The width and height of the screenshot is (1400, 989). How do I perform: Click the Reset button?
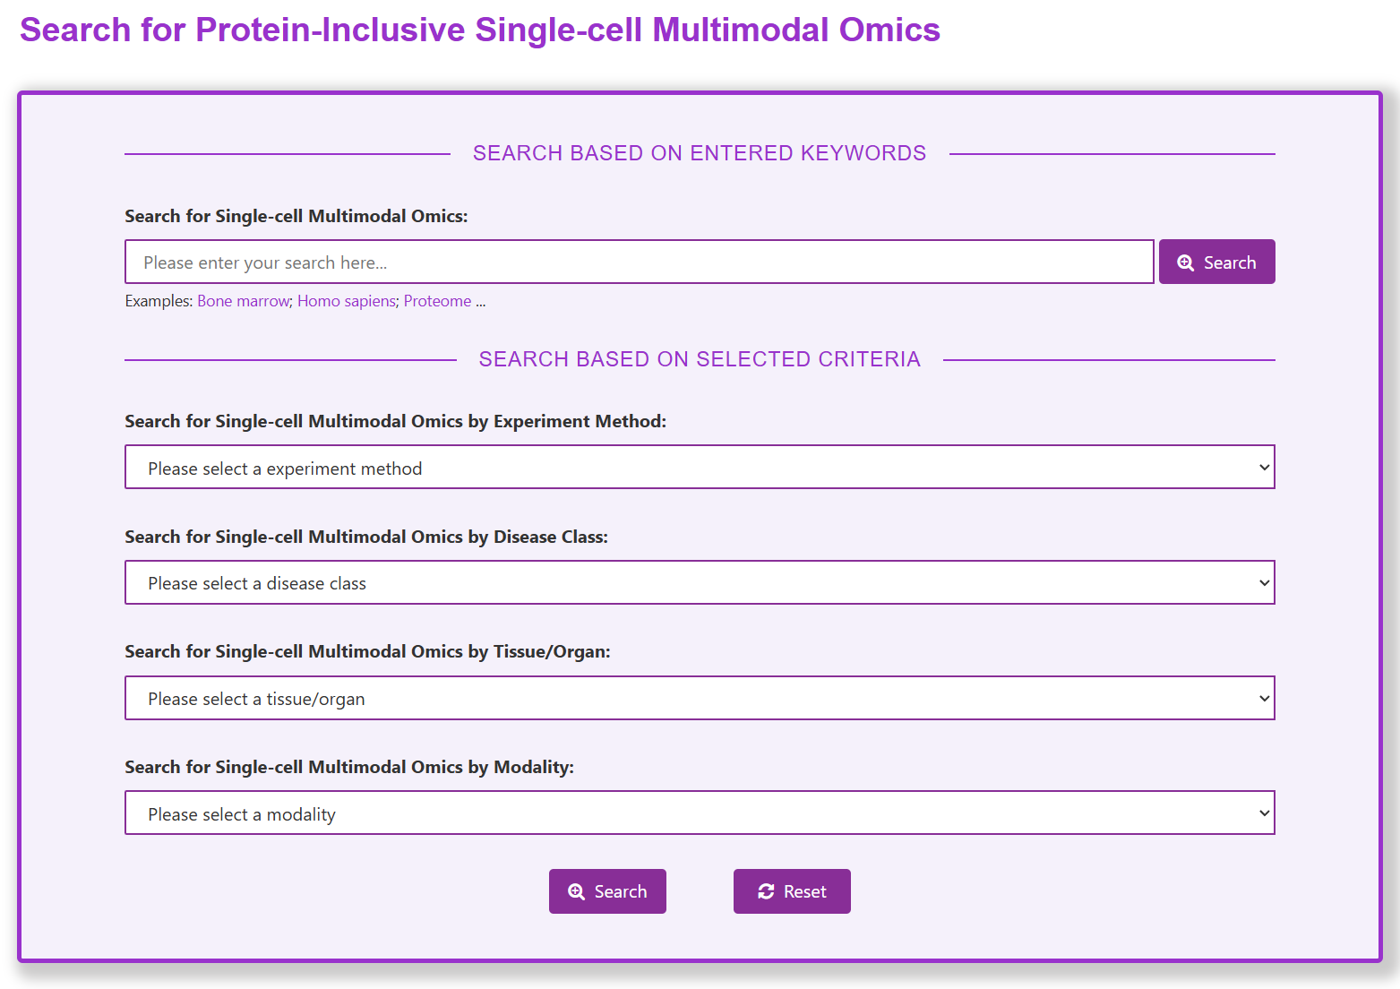[792, 891]
